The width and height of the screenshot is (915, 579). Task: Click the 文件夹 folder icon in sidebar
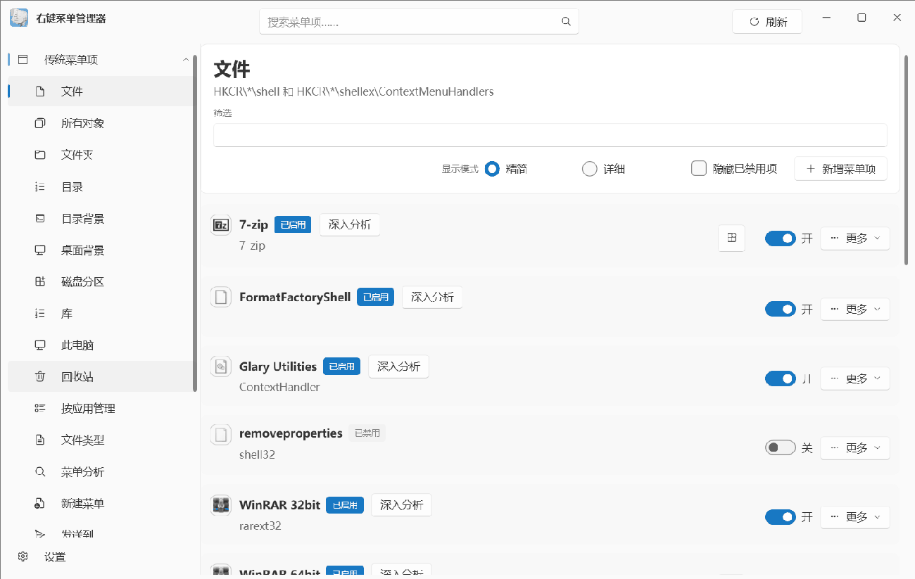pyautogui.click(x=40, y=155)
